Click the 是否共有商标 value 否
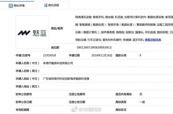Image resolution: width=173 pixels, height=114 pixels. point(141,94)
